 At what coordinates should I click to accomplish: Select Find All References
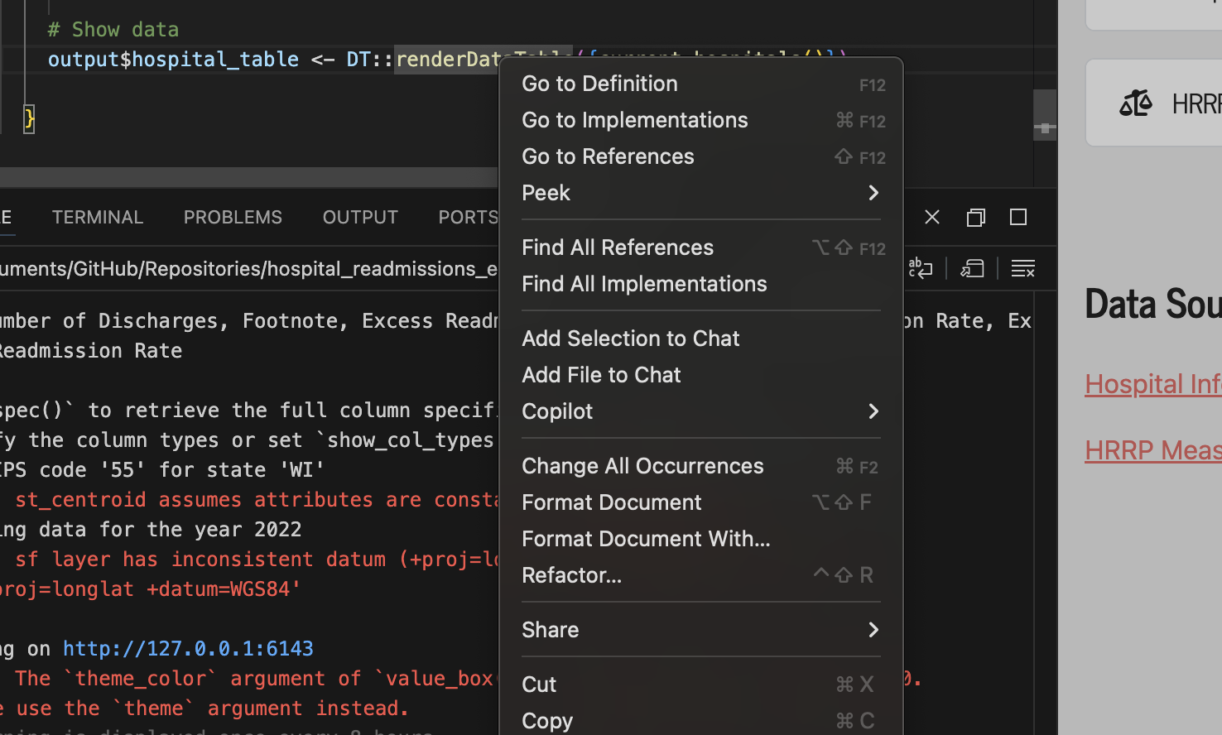click(x=618, y=247)
